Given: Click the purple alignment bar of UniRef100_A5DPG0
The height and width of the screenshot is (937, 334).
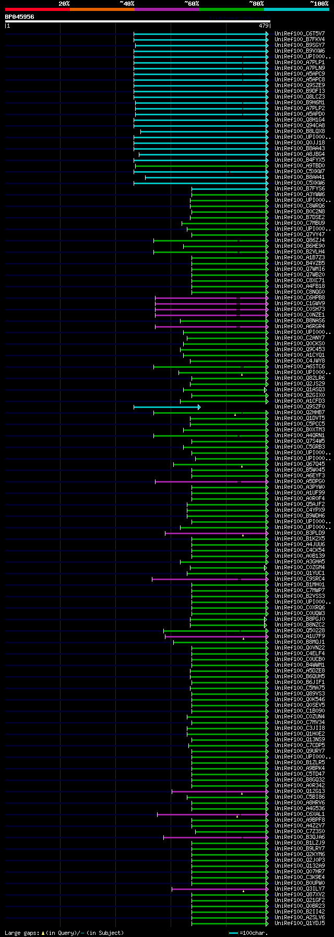Looking at the screenshot, I should (x=212, y=482).
